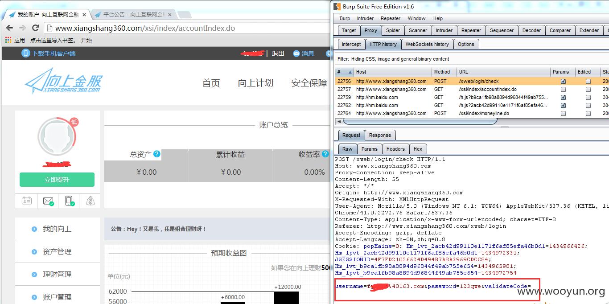
Task: Open the proxy Options sub-tab
Action: tap(466, 44)
